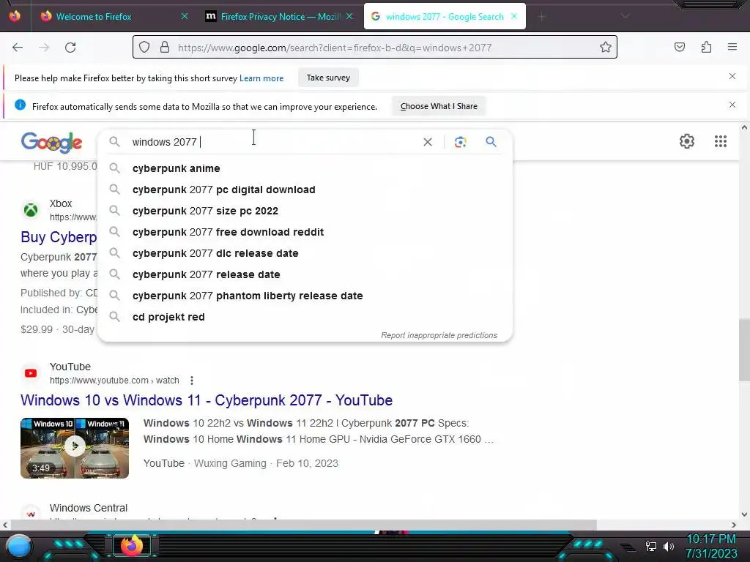Switch to Firefox Privacy Notice tab
The image size is (750, 562).
(x=280, y=16)
